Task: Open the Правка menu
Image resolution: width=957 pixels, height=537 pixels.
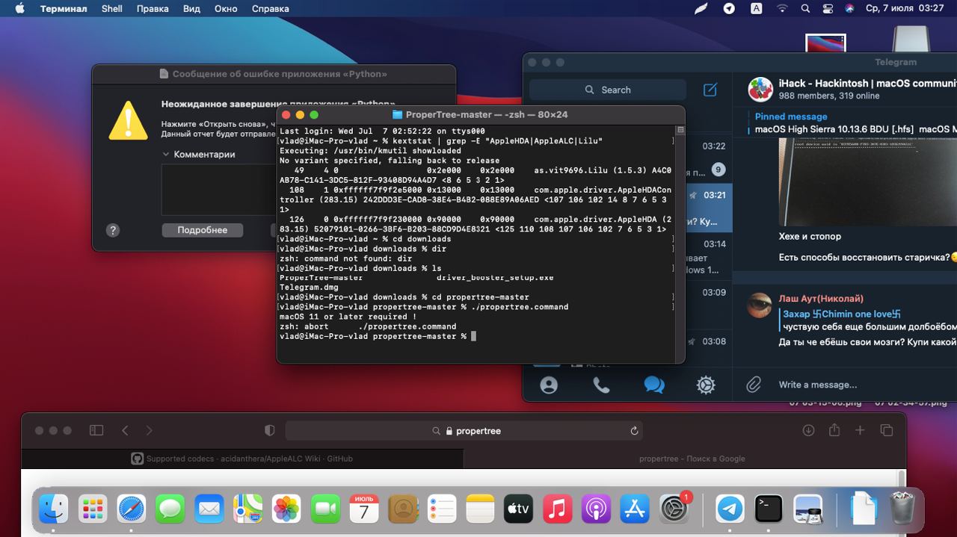Action: 153,9
